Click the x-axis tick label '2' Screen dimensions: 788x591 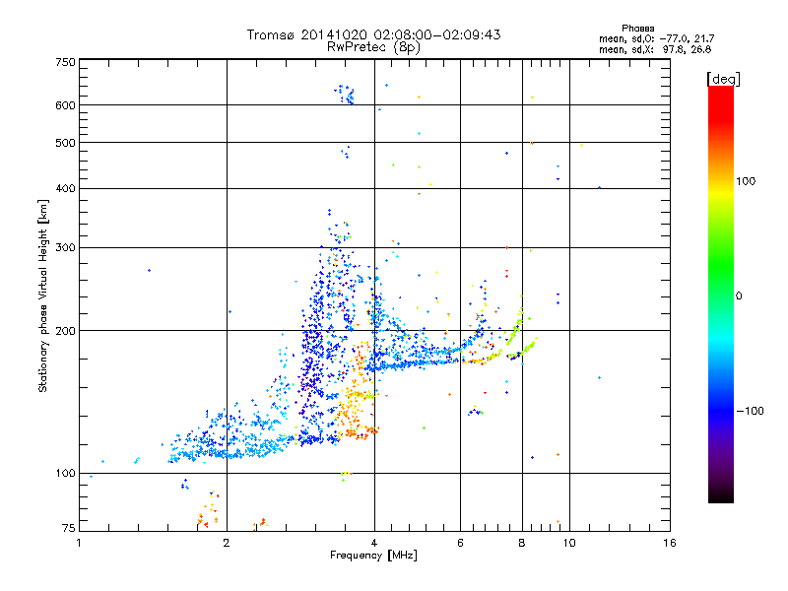click(227, 543)
